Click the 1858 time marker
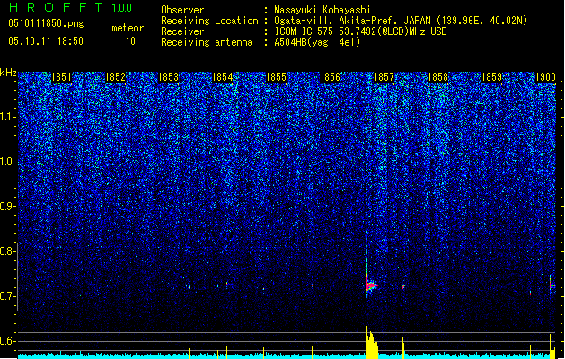Viewport: 565px width, 359px height. coord(437,77)
